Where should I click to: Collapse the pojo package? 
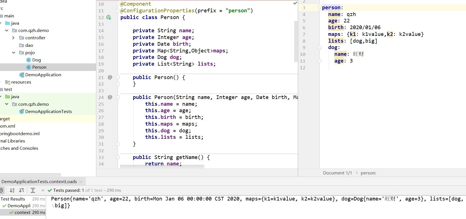click(13, 53)
